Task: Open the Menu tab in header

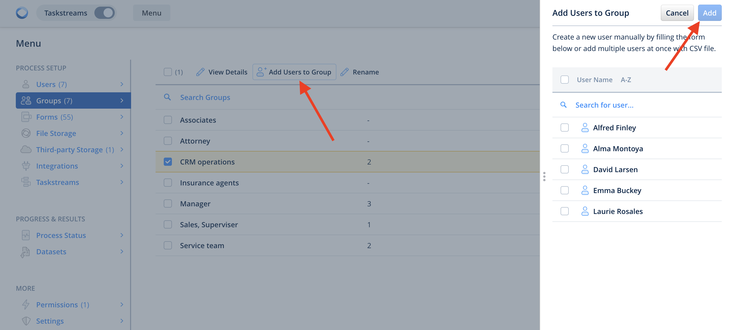Action: (151, 13)
